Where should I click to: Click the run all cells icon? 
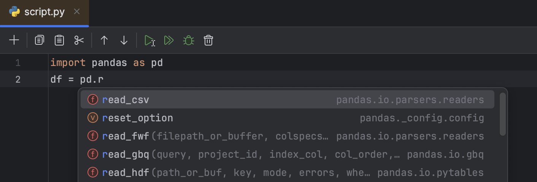tap(169, 40)
